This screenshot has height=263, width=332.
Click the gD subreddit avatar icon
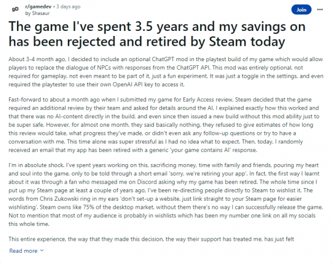tap(15, 9)
